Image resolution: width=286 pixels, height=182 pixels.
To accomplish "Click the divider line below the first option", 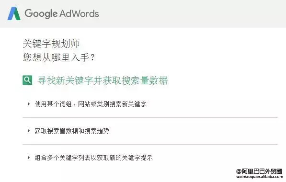I will (x=150, y=118).
